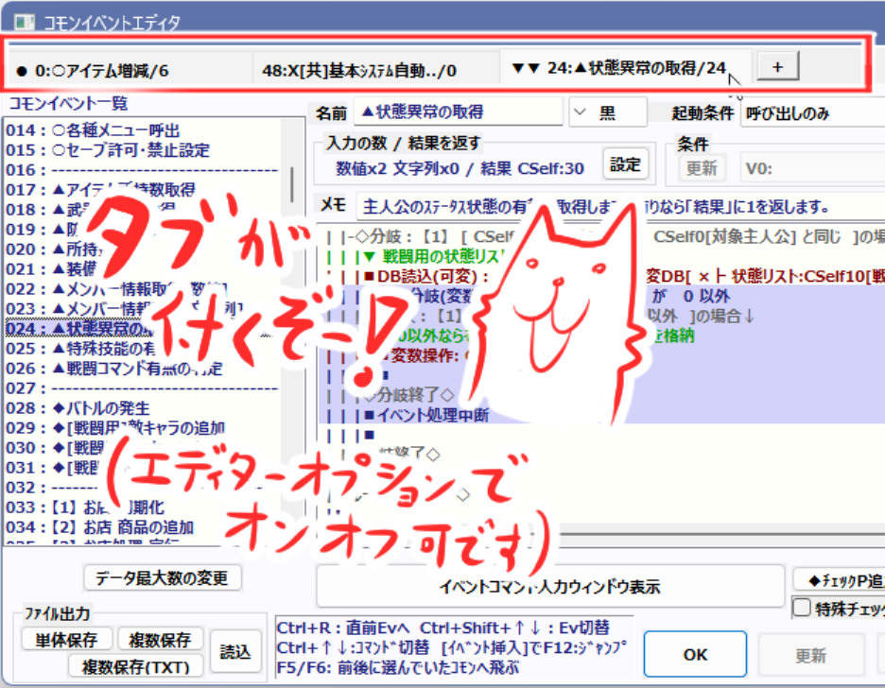Click the 設定 button for input count

coord(625,164)
